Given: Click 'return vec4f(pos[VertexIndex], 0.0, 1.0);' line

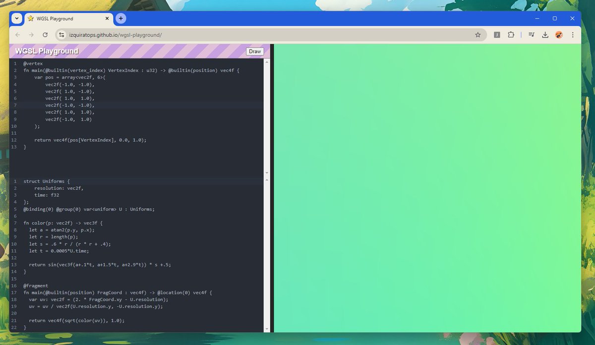Looking at the screenshot, I should coord(90,140).
